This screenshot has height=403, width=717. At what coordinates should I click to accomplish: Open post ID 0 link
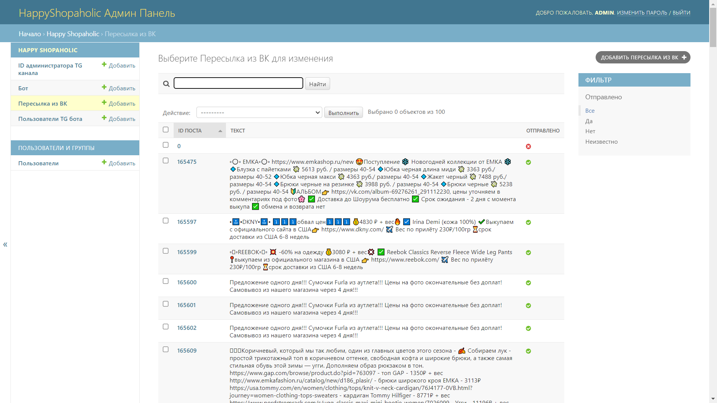coord(179,146)
